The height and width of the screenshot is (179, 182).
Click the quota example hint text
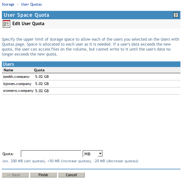click(70, 161)
